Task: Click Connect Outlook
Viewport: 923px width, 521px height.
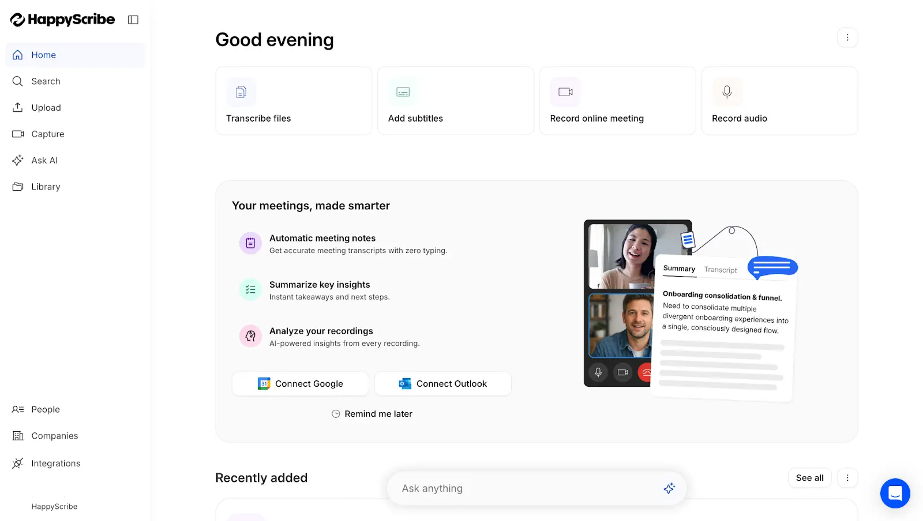Action: point(442,383)
